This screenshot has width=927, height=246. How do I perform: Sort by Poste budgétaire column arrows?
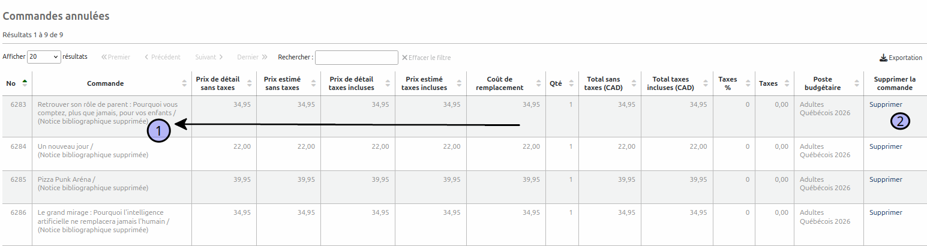[x=856, y=83]
